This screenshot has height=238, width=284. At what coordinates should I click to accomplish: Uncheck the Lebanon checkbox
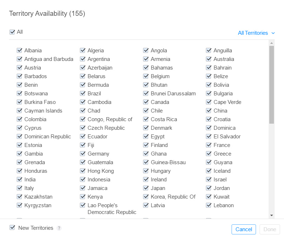(x=209, y=205)
